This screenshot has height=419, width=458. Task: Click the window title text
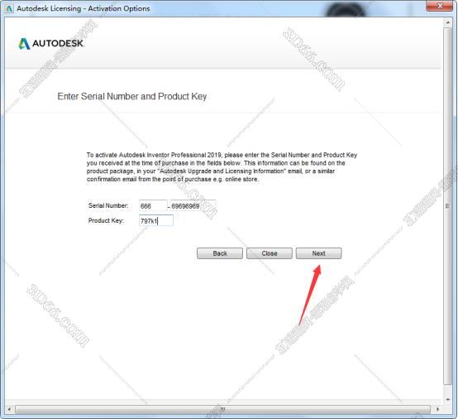[83, 8]
